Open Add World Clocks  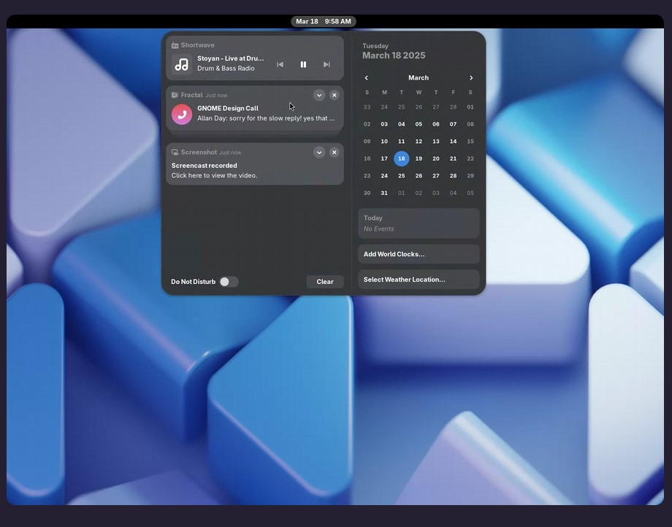point(419,254)
